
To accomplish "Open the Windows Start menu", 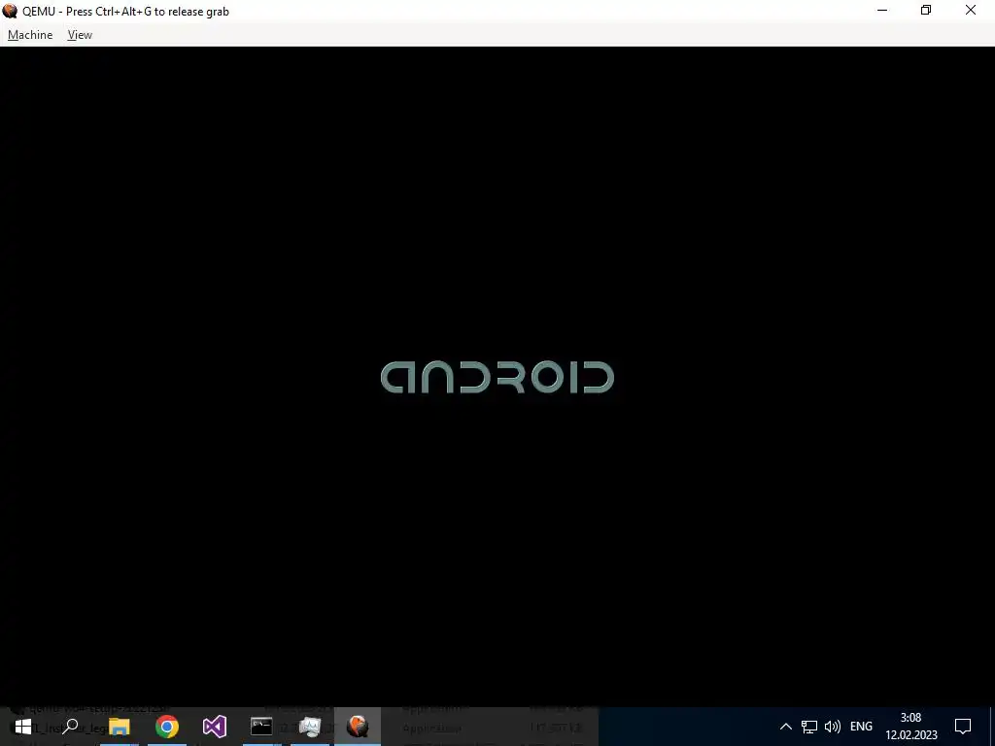I will coord(23,727).
